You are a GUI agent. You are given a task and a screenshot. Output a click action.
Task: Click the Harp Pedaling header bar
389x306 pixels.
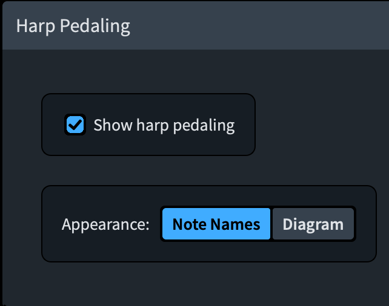242,27
